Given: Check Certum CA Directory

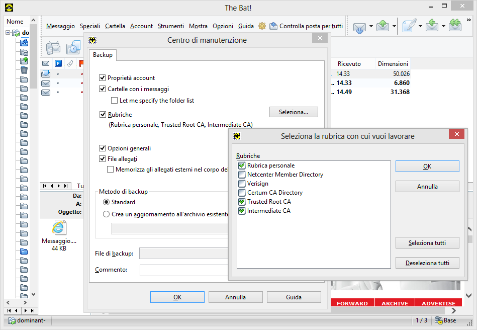Looking at the screenshot, I should click(242, 193).
